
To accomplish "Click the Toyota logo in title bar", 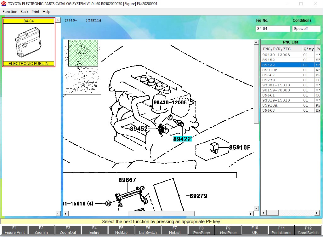I will pos(4,4).
